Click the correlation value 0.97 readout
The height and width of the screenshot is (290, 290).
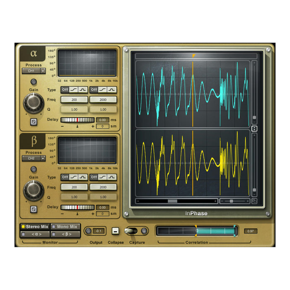(250, 231)
